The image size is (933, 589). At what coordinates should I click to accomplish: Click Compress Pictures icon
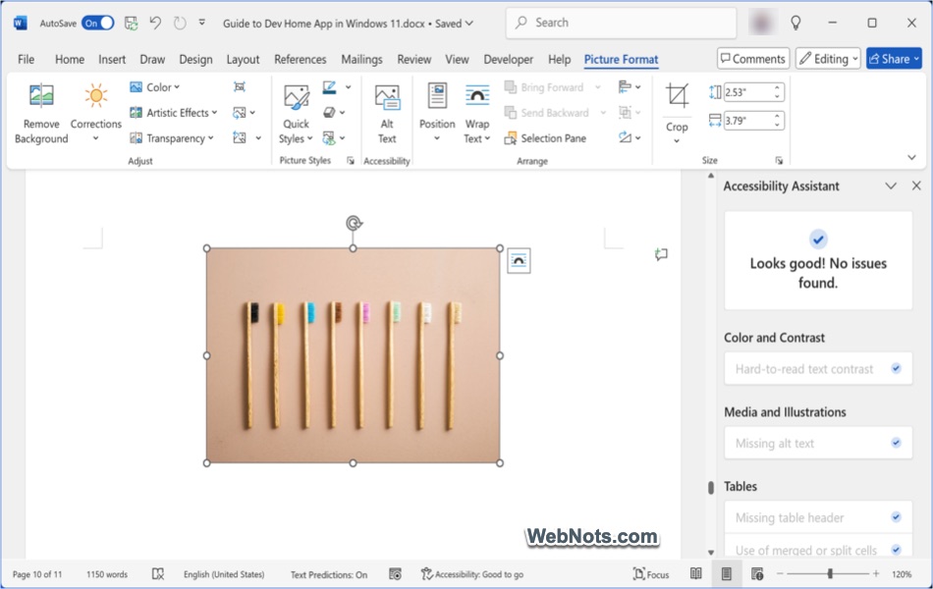240,87
